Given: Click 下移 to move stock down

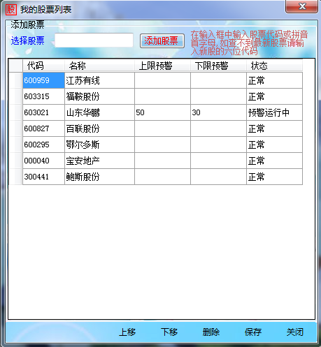Looking at the screenshot, I should [x=169, y=332].
